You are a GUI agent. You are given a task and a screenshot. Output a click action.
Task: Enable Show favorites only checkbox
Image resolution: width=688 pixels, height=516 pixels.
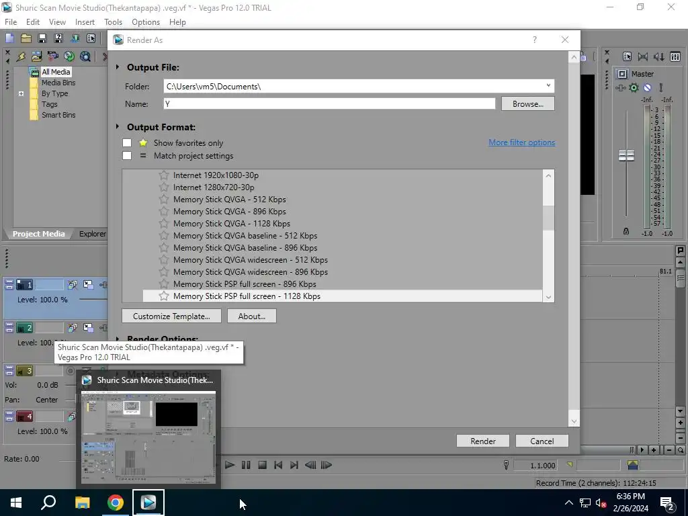[x=127, y=143]
